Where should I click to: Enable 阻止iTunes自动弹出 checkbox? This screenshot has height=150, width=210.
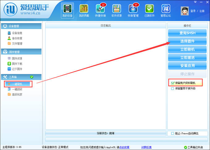coord(173,133)
